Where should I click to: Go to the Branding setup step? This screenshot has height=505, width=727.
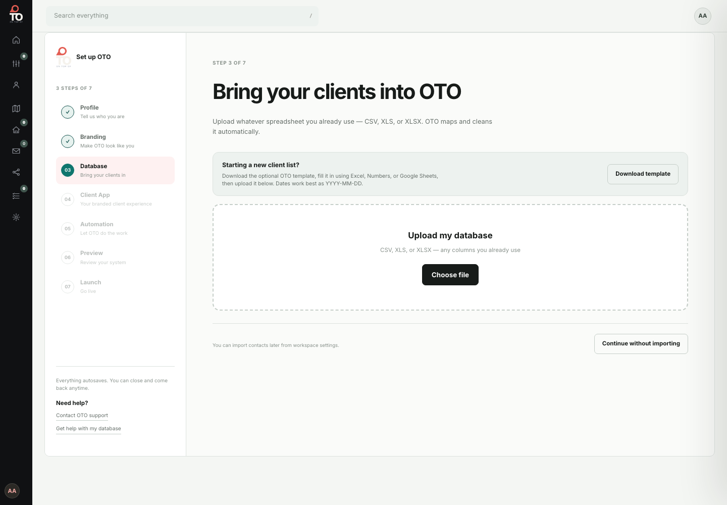point(115,141)
